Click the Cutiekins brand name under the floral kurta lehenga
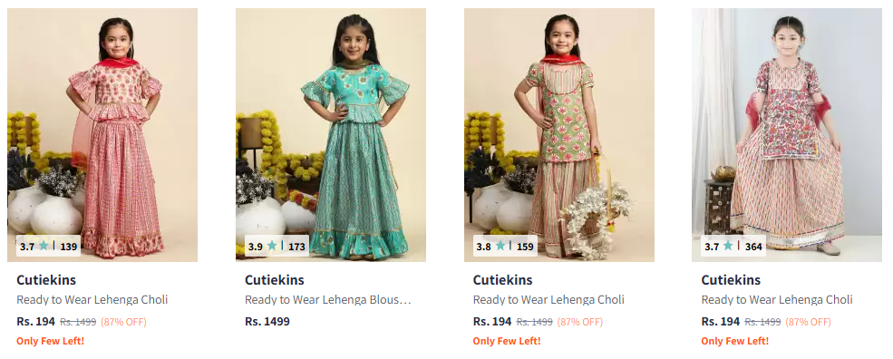The height and width of the screenshot is (359, 893). (x=731, y=280)
